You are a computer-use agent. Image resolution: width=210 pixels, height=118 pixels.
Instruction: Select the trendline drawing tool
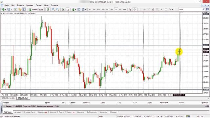pyautogui.click(x=149, y=10)
